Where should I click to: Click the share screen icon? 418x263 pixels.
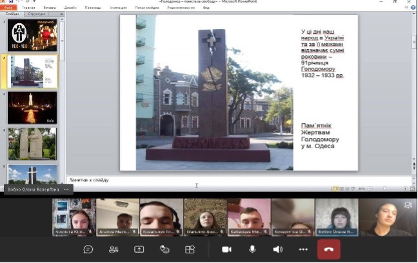139,249
